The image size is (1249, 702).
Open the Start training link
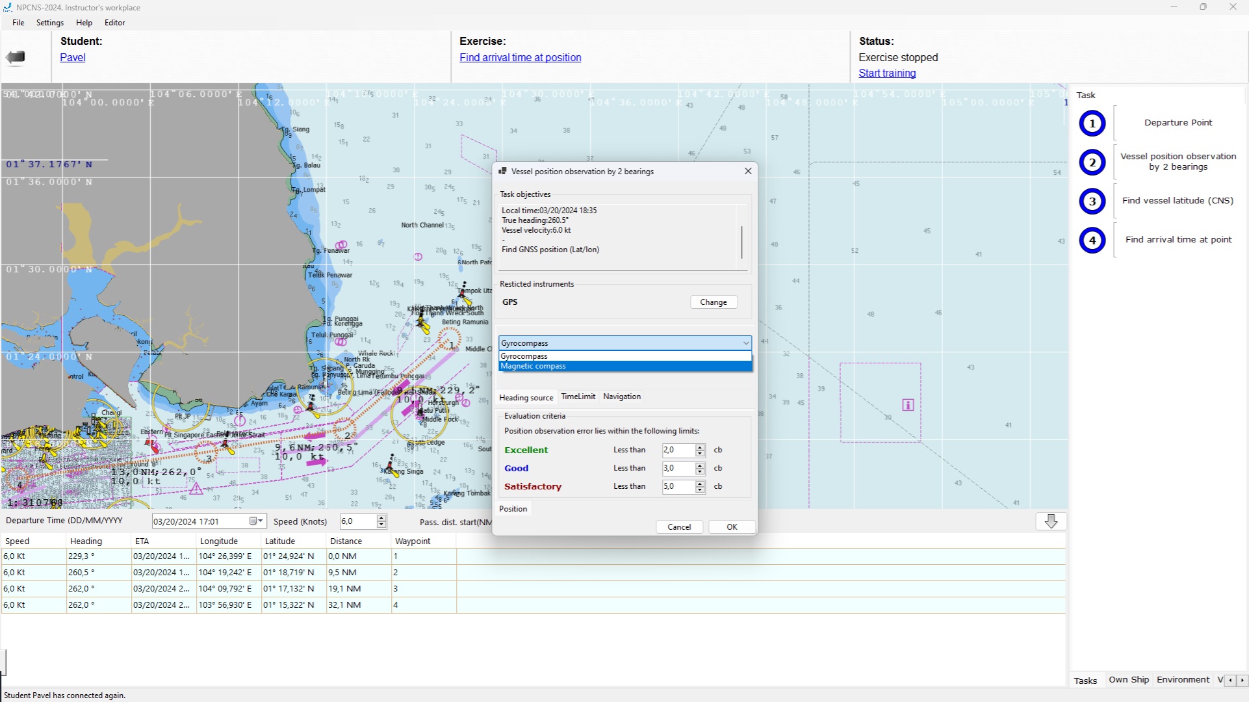pyautogui.click(x=887, y=73)
